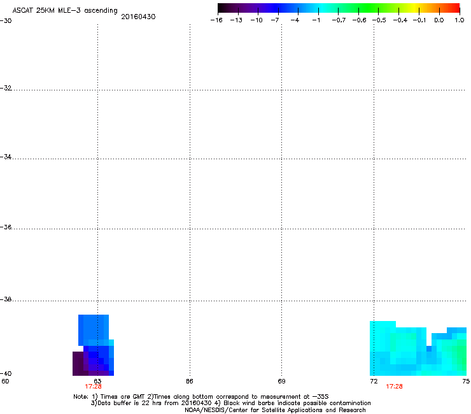The height and width of the screenshot is (414, 471).
Task: Click the -32 latitude axis label
Action: tap(6, 88)
